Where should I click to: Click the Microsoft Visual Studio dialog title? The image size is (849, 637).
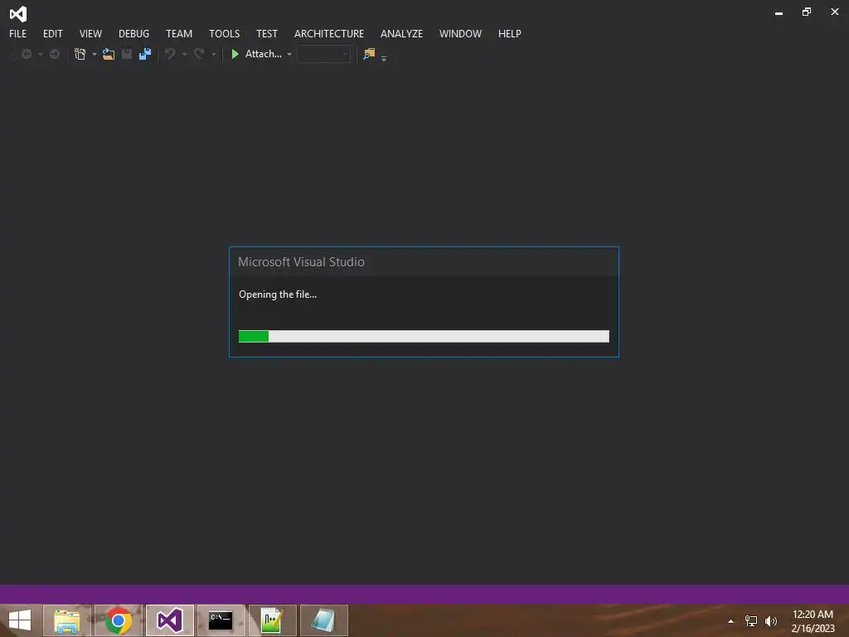pos(301,262)
